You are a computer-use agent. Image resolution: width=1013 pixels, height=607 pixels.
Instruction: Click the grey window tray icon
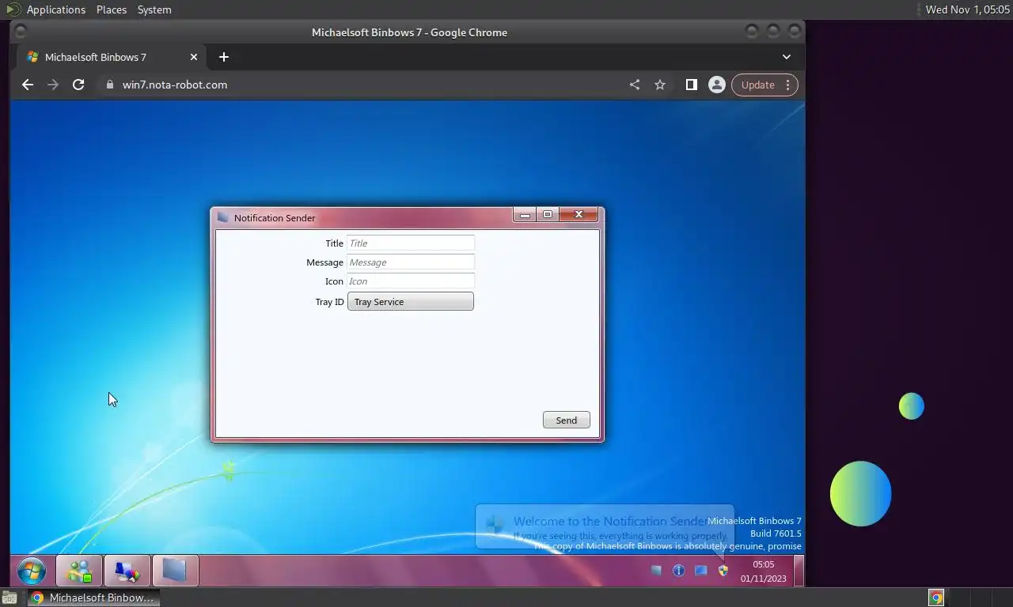point(656,571)
